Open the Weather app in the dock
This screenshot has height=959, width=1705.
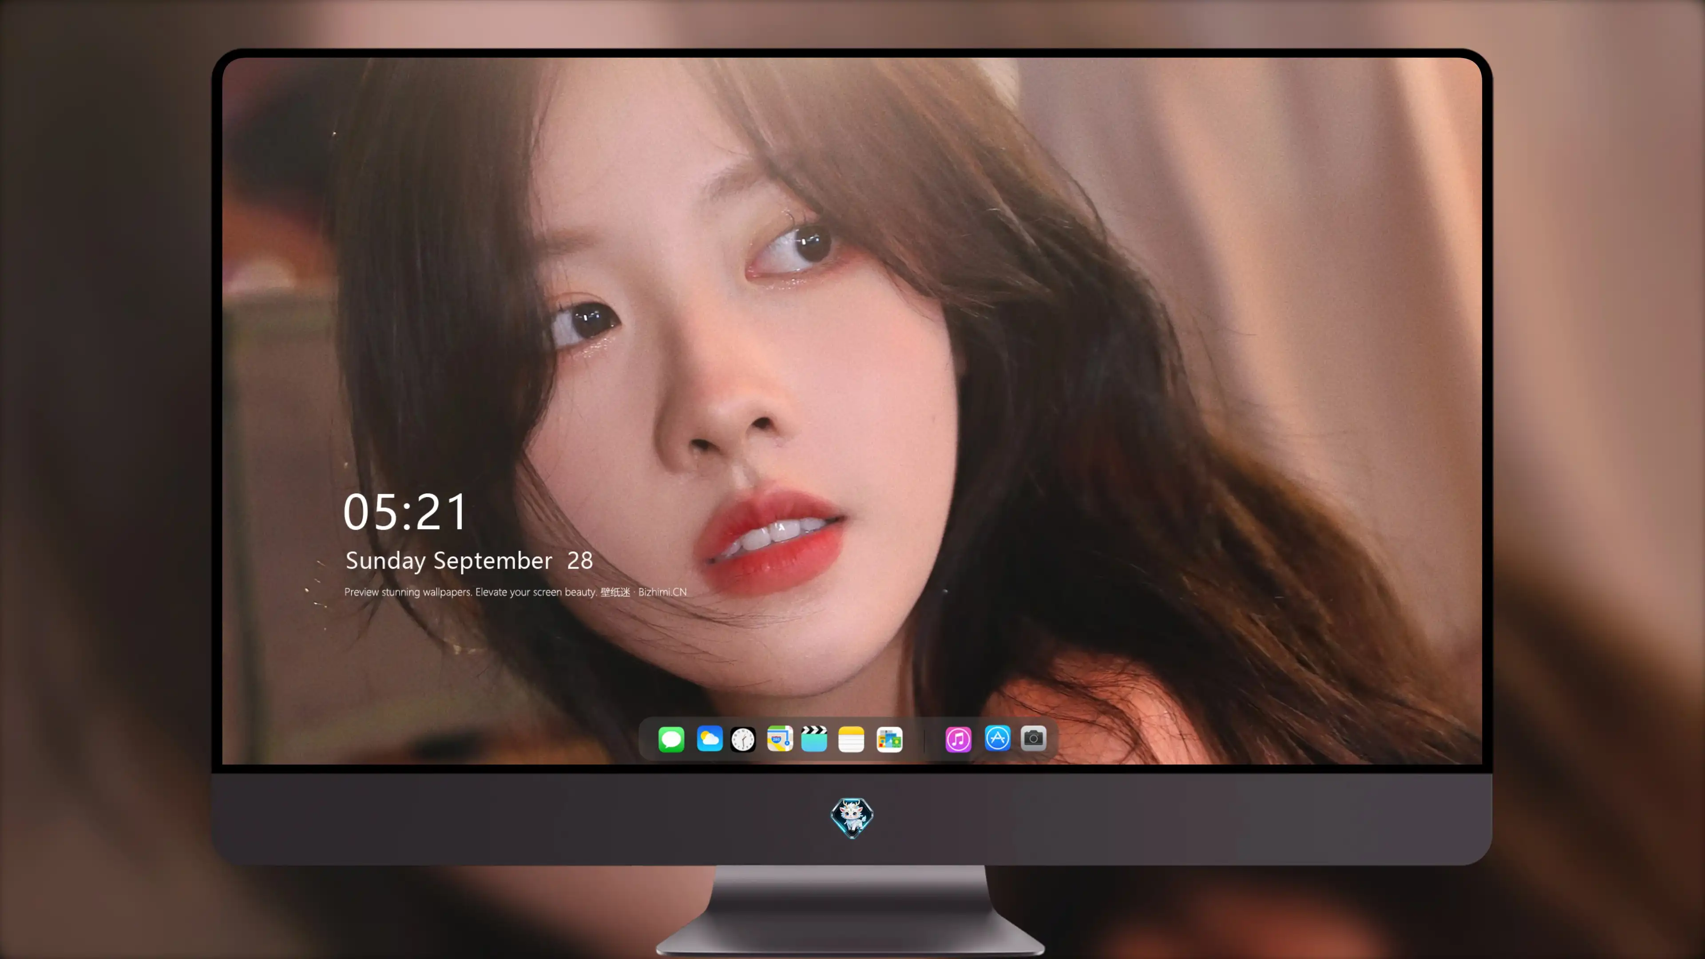[x=710, y=739]
